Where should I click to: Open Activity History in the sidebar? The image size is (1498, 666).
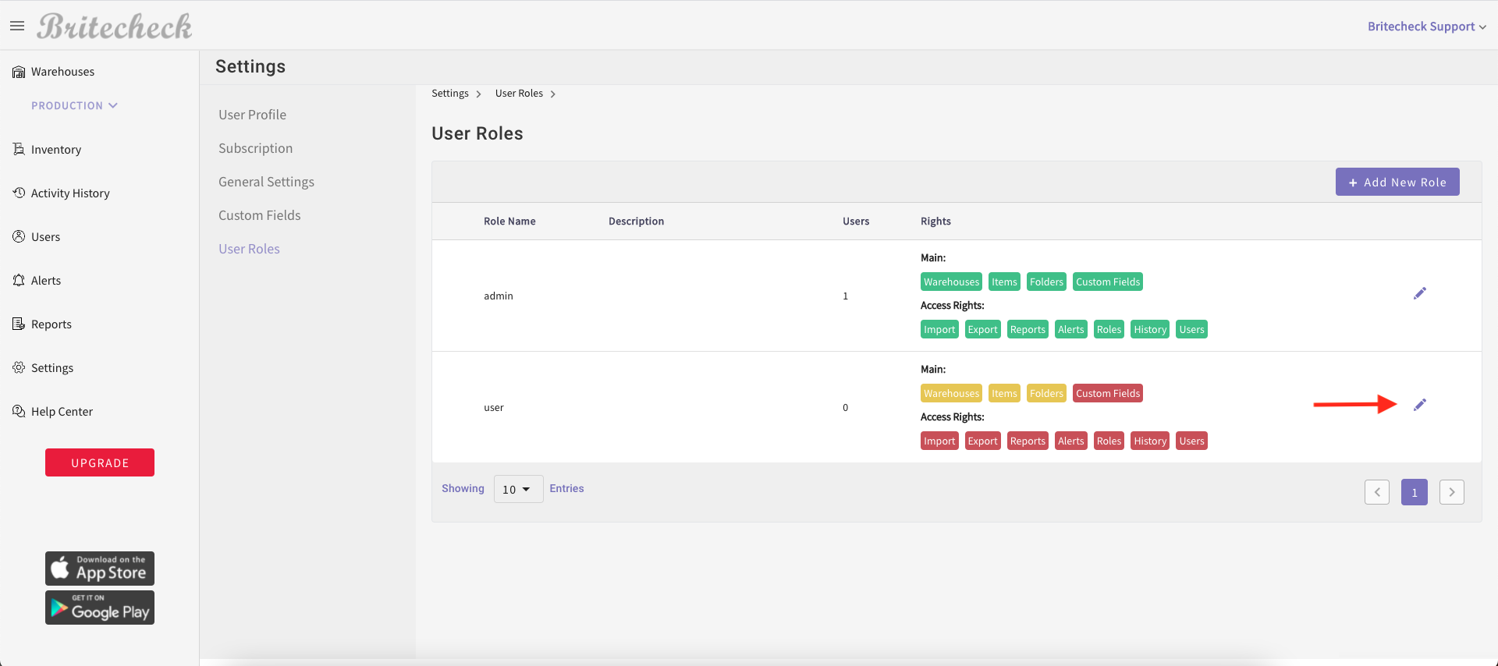pos(69,193)
